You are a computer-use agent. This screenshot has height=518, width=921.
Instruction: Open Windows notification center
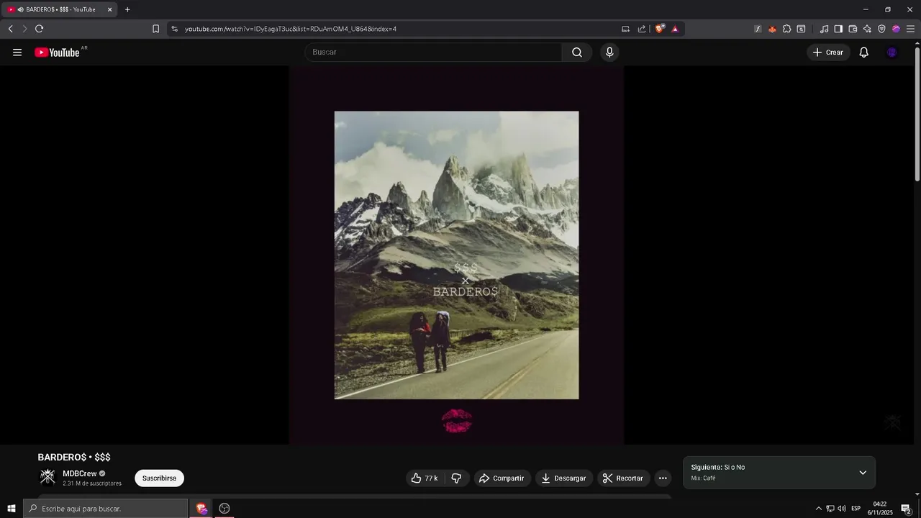pyautogui.click(x=907, y=509)
